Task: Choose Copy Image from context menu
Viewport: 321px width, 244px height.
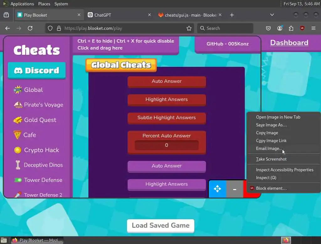Action: tap(283, 133)
